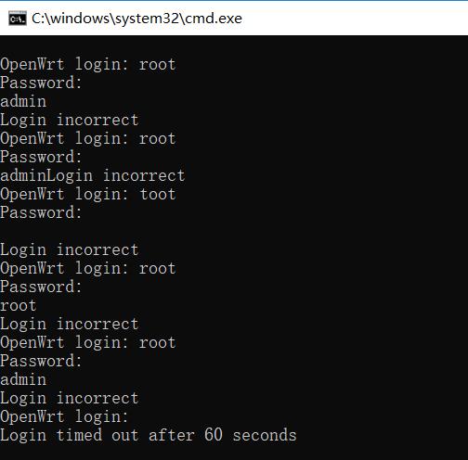Click the last 'admin' text line

point(23,379)
